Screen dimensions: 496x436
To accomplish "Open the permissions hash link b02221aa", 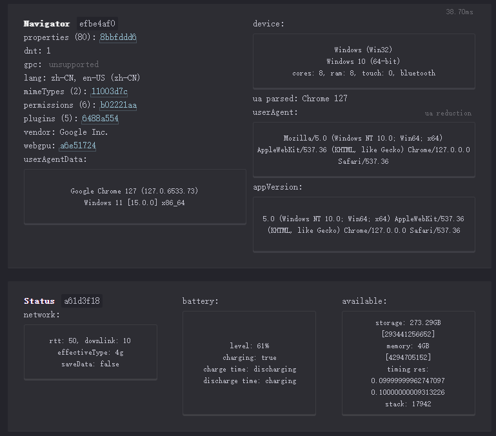I will point(118,105).
